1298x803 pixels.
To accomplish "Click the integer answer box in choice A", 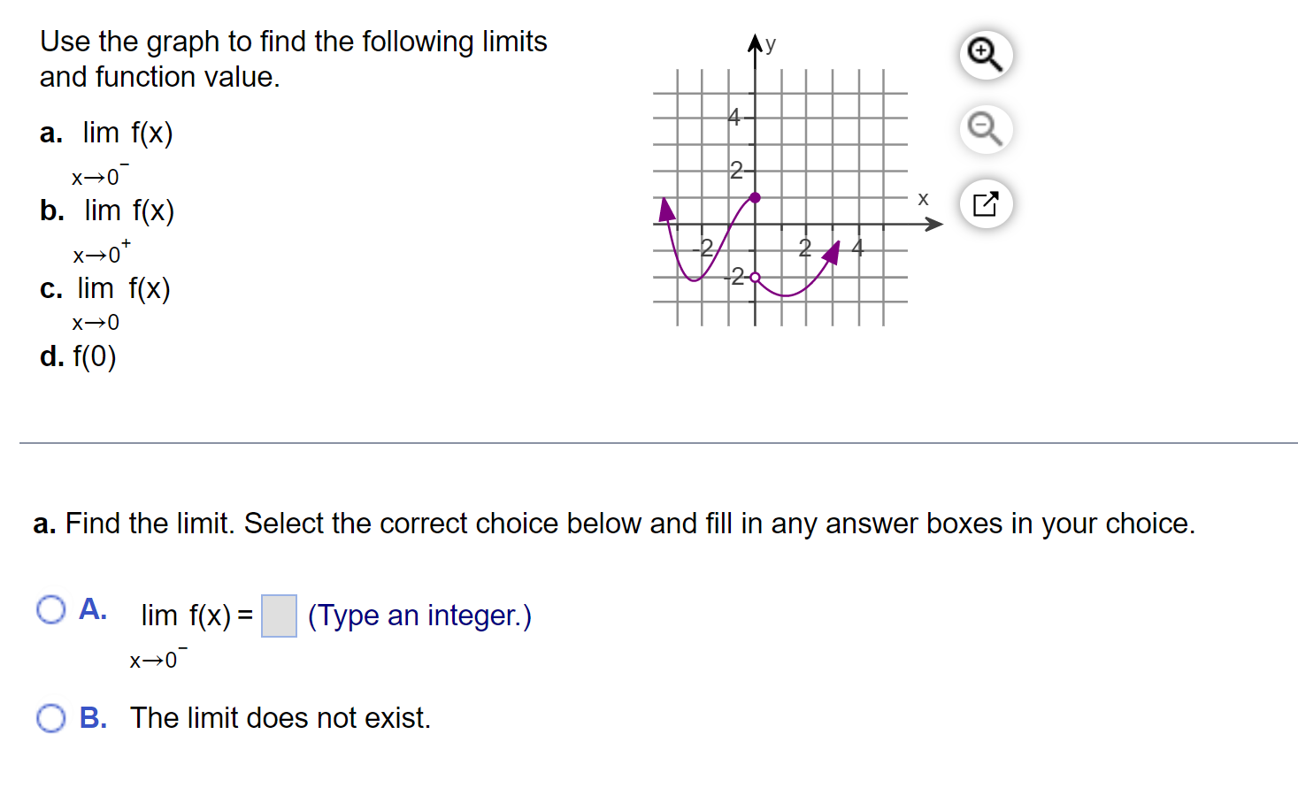I will click(279, 616).
